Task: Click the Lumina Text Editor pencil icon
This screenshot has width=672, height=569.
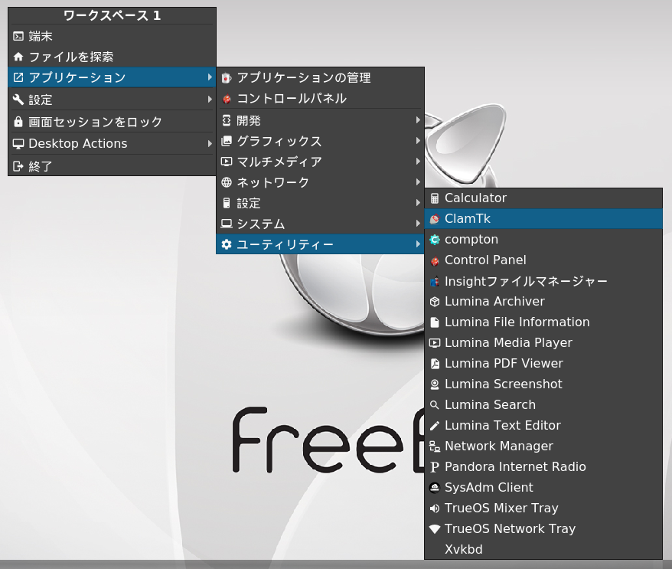Action: [435, 425]
